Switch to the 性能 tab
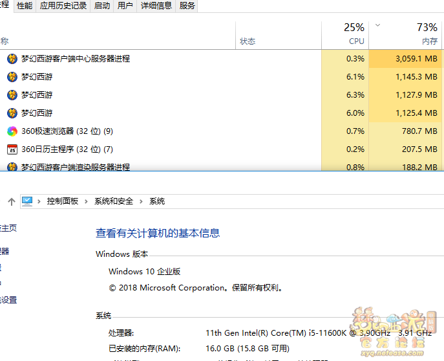 coord(25,6)
